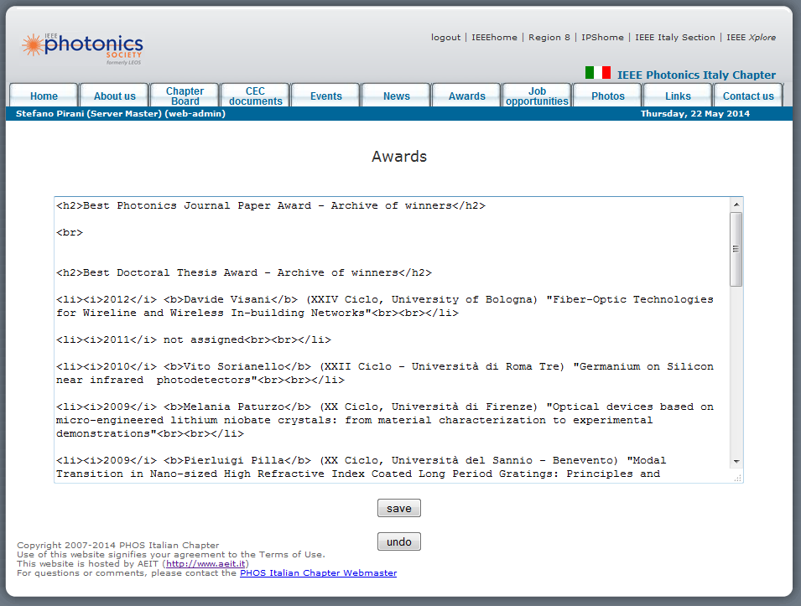Image resolution: width=801 pixels, height=606 pixels.
Task: Open the Home tab
Action: 44,96
